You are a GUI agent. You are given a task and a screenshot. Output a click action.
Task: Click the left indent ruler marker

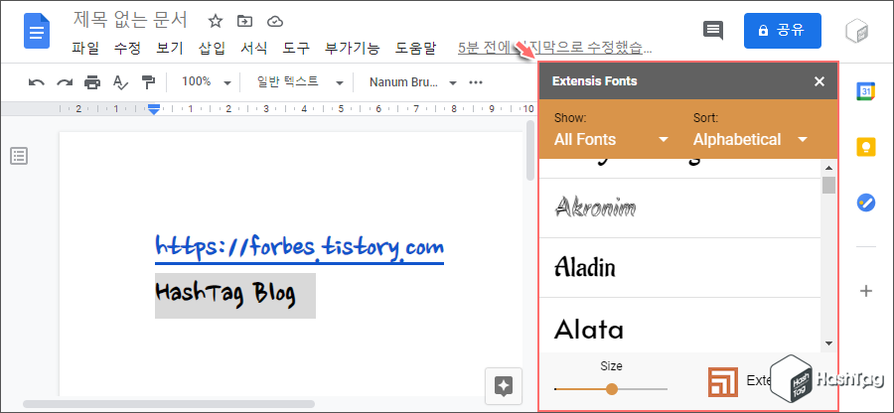153,109
